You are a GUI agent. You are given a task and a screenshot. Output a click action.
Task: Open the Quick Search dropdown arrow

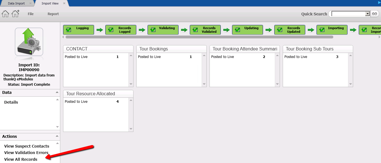click(367, 14)
